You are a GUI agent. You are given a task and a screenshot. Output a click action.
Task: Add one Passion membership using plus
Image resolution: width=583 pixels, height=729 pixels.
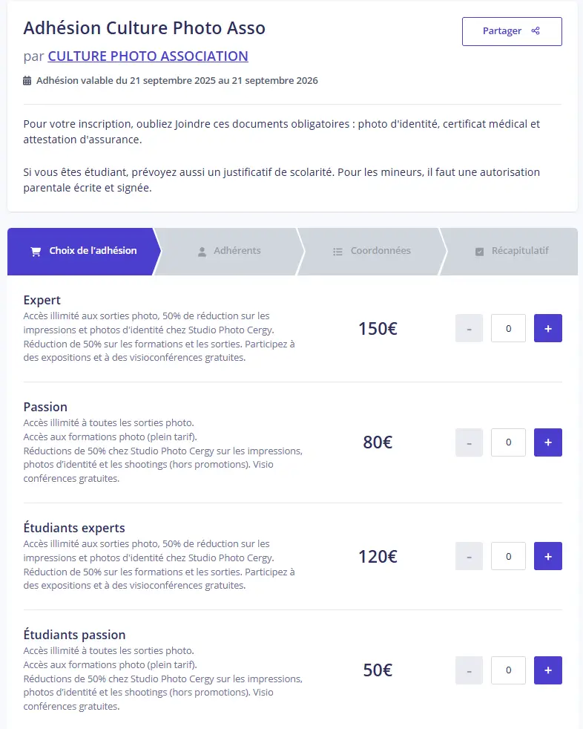pos(547,442)
